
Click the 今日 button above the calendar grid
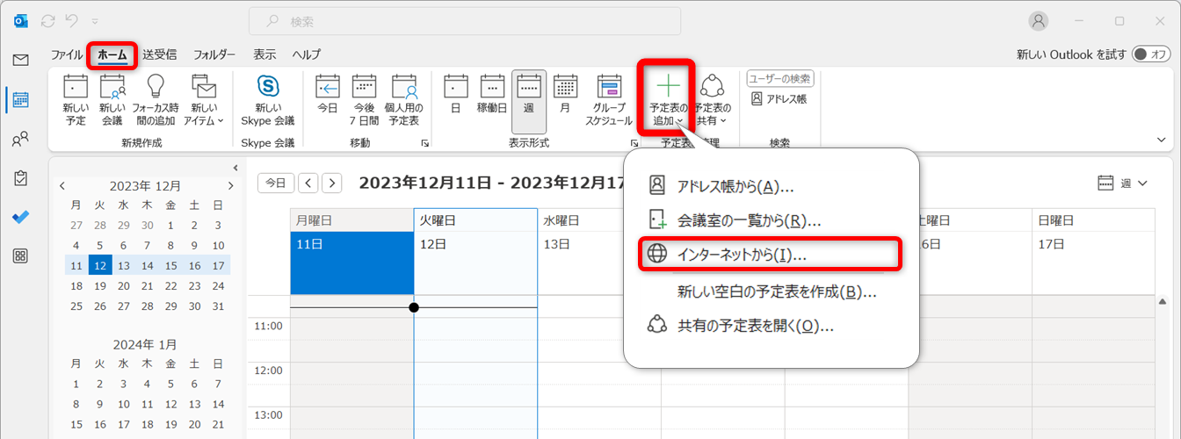pyautogui.click(x=275, y=183)
